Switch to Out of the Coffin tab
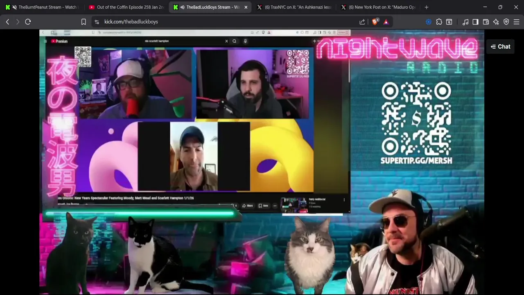The width and height of the screenshot is (524, 295). [x=126, y=7]
